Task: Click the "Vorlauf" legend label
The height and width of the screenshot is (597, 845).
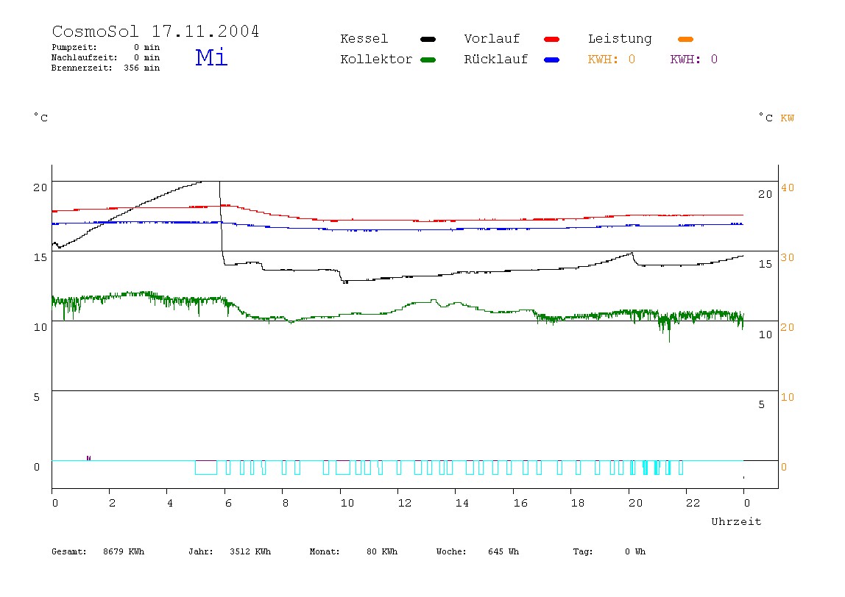Action: (x=492, y=39)
